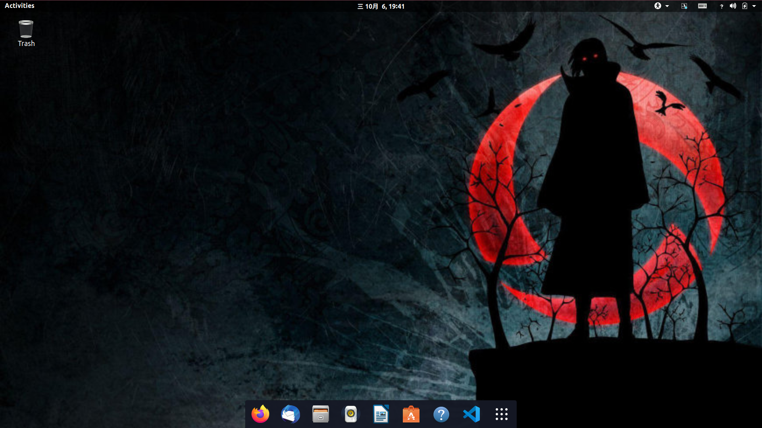Viewport: 762px width, 428px height.
Task: Open the blue Help question-mark app
Action: click(441, 414)
